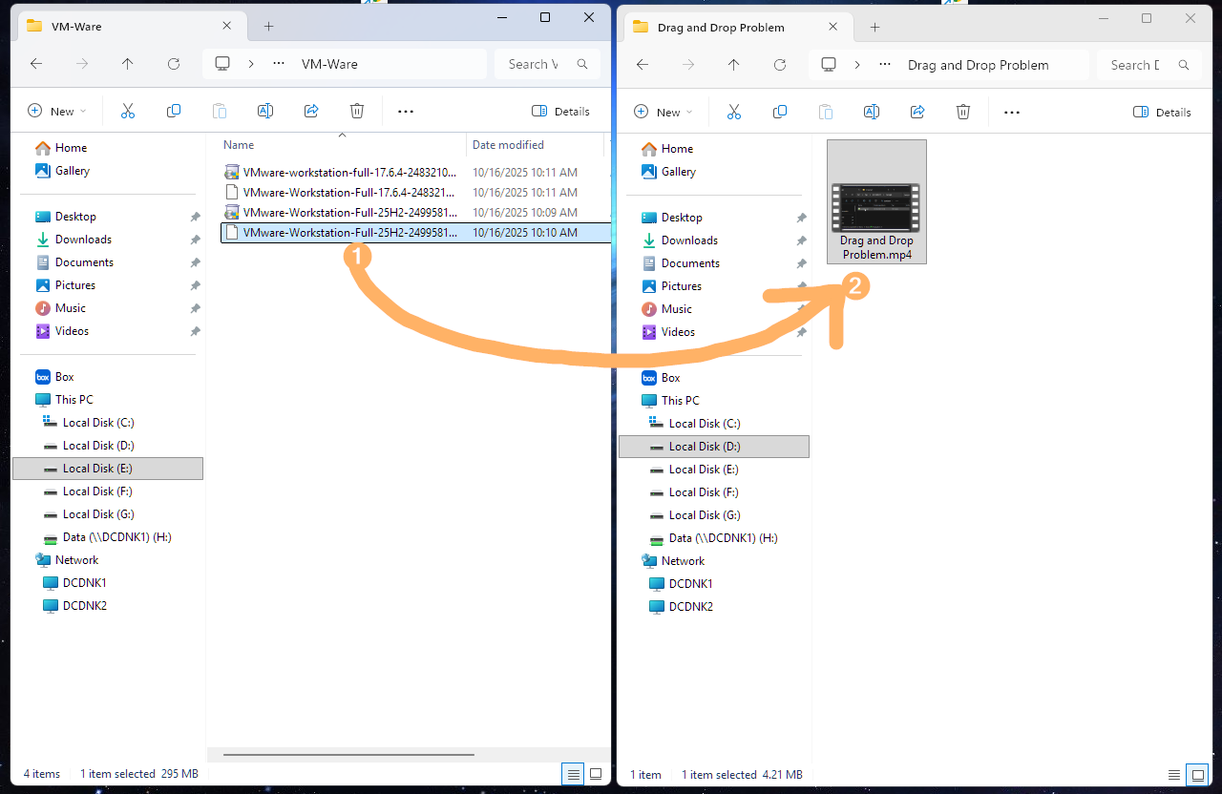Select Drag and Drop Problem.mp4 thumbnail
1222x794 pixels.
(876, 201)
